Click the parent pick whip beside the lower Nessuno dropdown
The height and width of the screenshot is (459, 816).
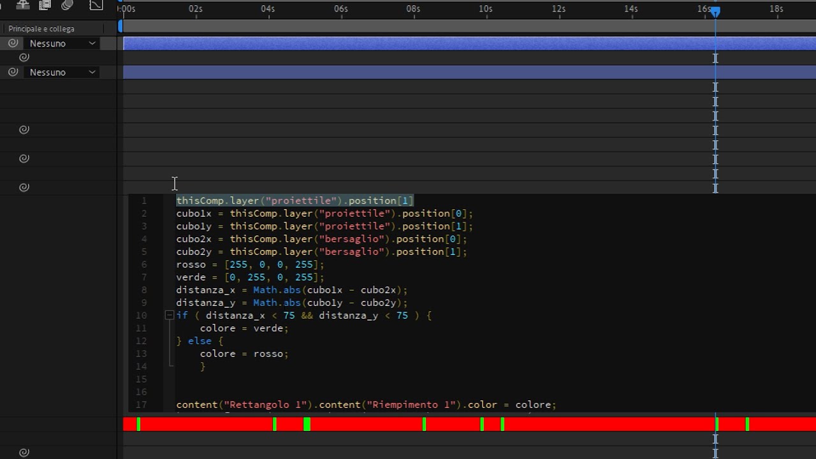pos(13,72)
